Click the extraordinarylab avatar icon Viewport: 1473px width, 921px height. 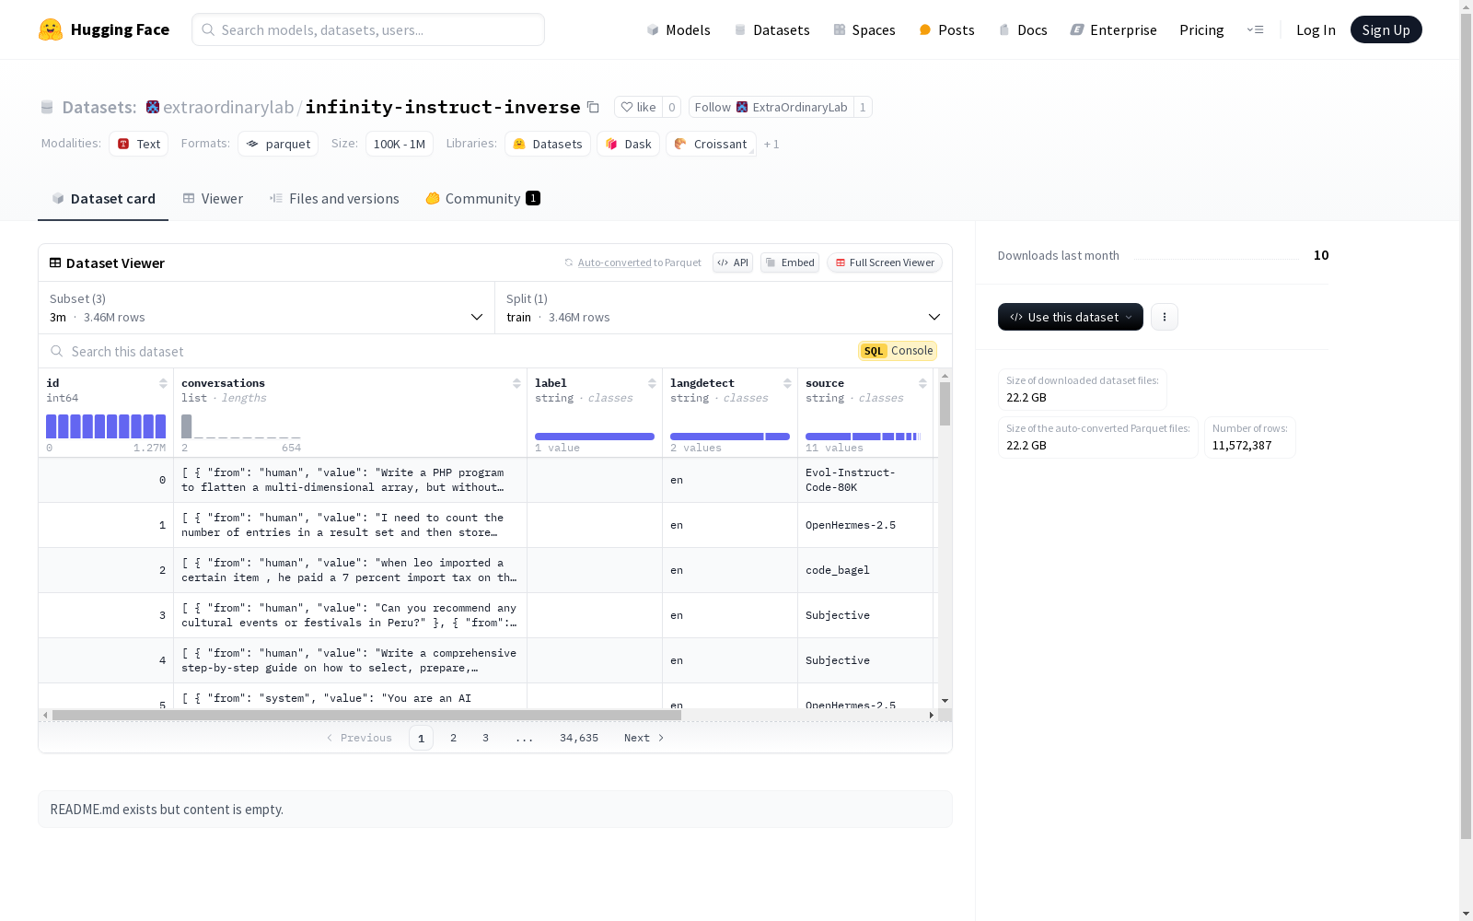tap(153, 107)
